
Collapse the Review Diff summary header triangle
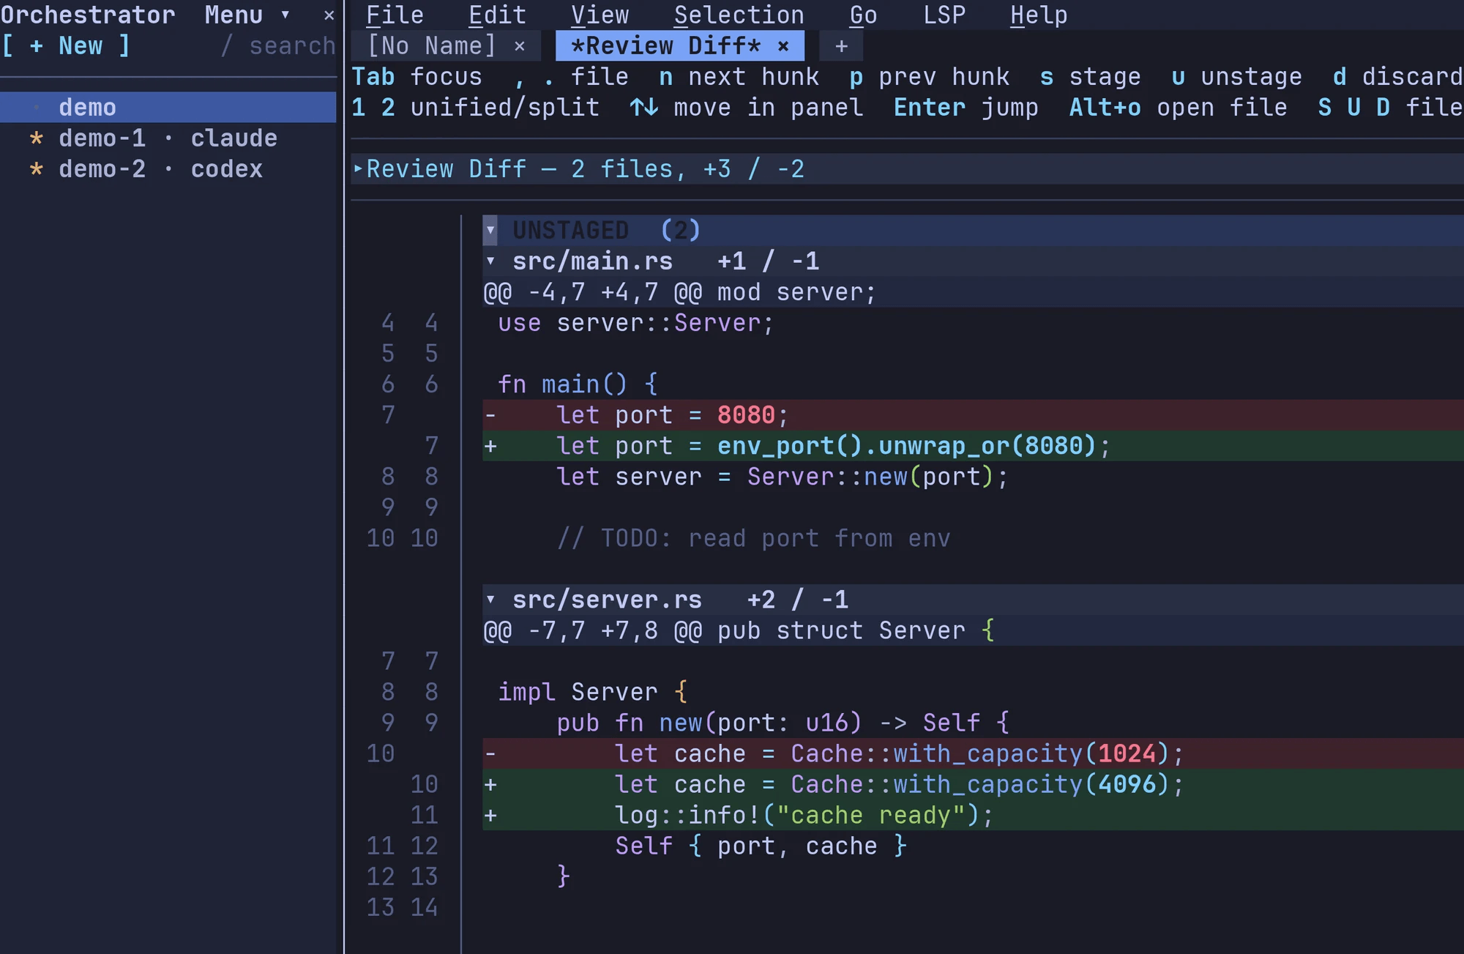click(x=358, y=168)
